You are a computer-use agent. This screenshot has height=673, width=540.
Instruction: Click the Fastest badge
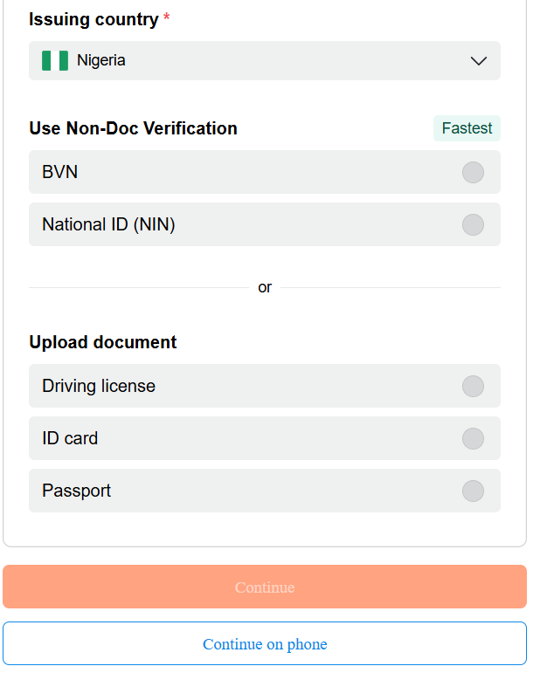(467, 128)
